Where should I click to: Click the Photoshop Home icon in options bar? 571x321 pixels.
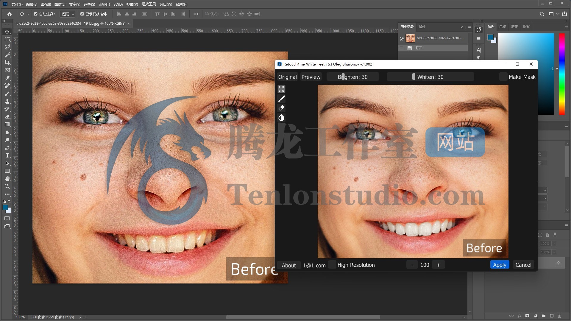coord(10,14)
